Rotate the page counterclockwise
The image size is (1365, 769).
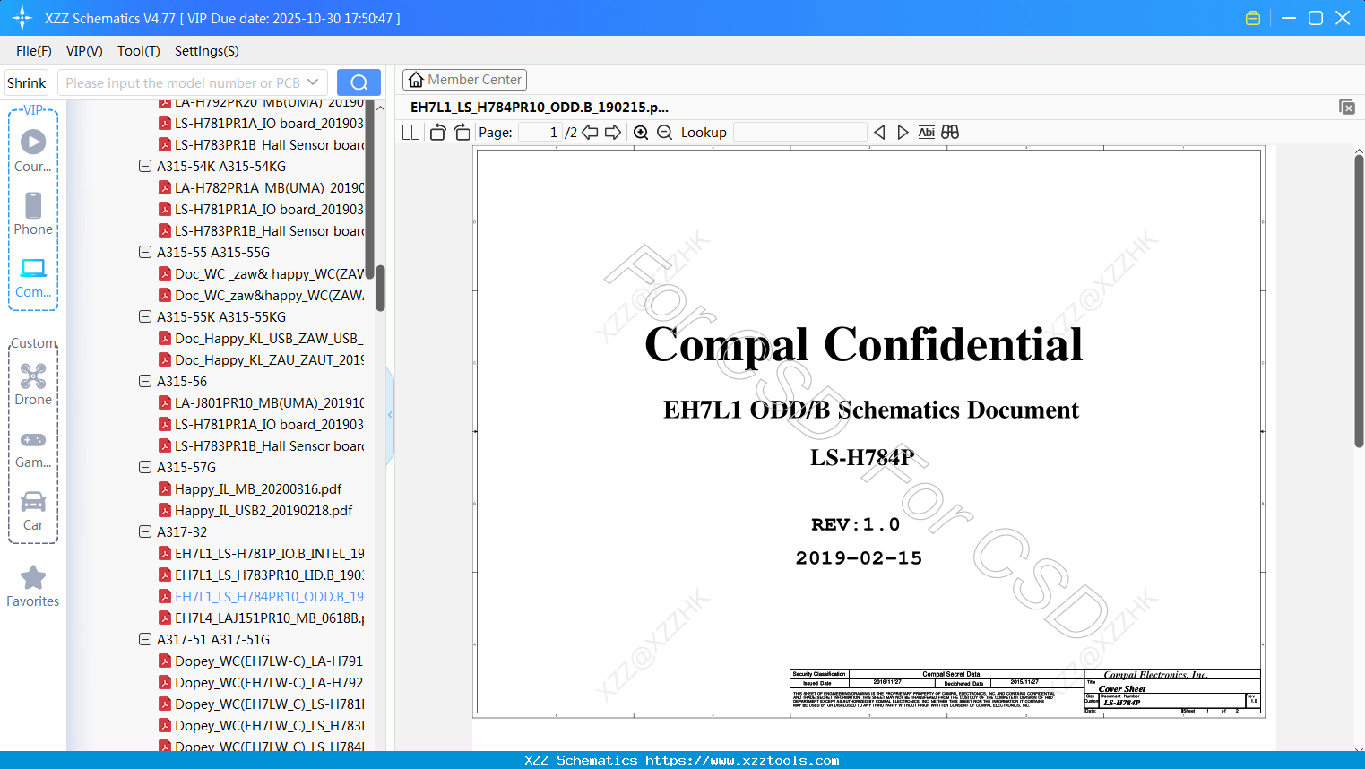tap(437, 132)
